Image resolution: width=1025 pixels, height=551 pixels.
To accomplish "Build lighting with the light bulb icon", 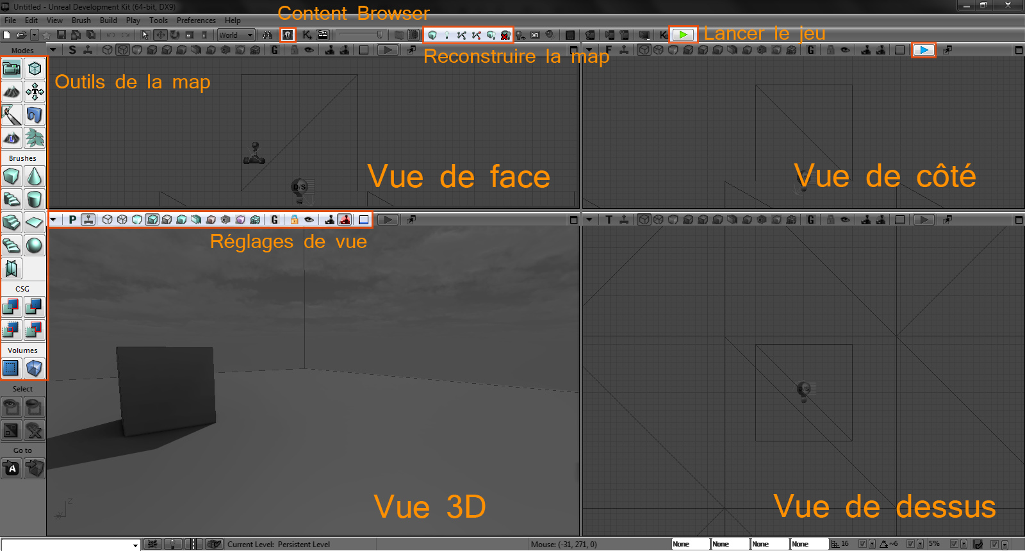I will 447,35.
